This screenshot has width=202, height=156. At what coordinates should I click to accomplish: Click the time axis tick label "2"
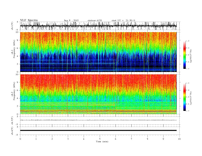(x=52, y=139)
